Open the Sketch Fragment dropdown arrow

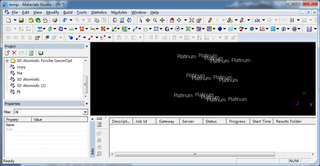[249, 20]
